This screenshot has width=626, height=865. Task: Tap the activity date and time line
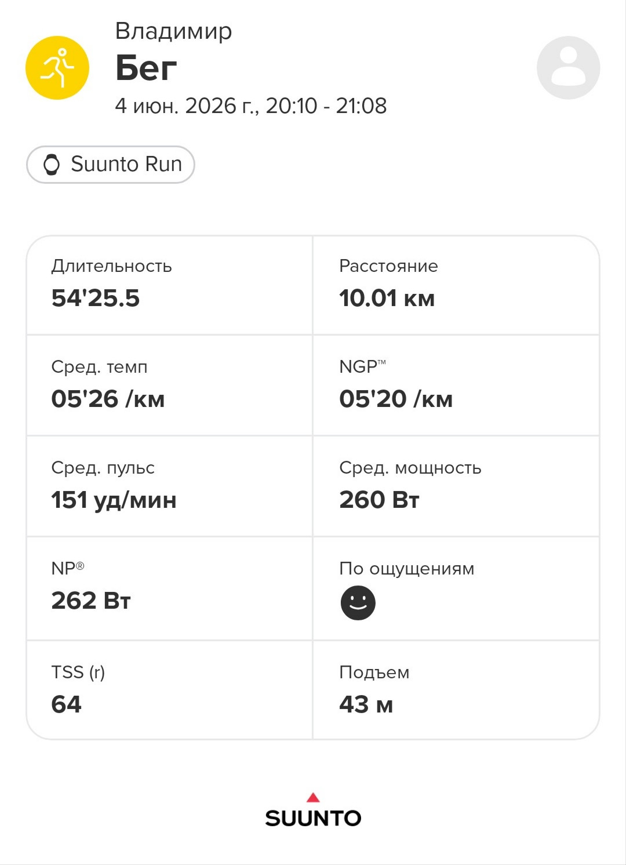(251, 106)
